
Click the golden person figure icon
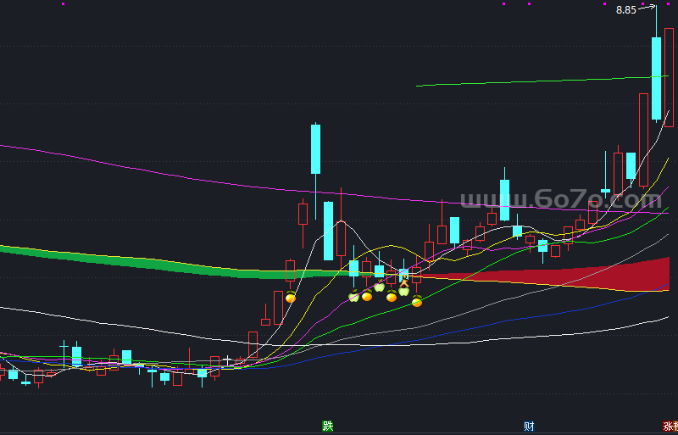click(404, 282)
